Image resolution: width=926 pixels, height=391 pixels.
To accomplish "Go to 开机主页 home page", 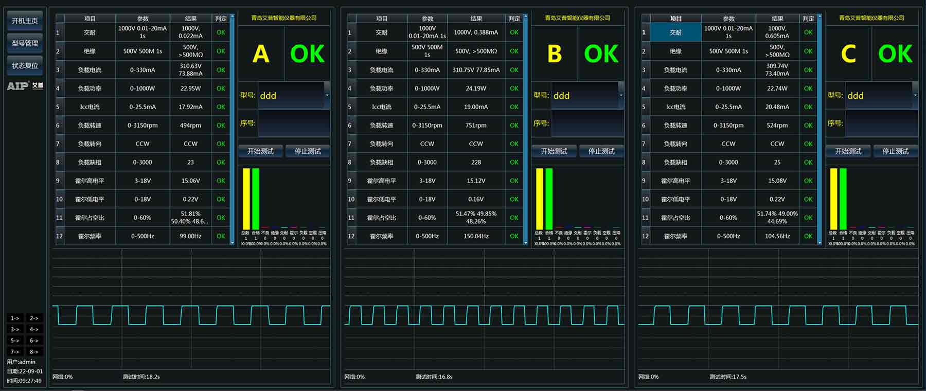I will (25, 21).
